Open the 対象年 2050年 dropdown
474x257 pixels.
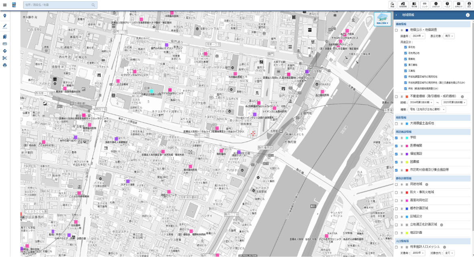tap(418, 253)
